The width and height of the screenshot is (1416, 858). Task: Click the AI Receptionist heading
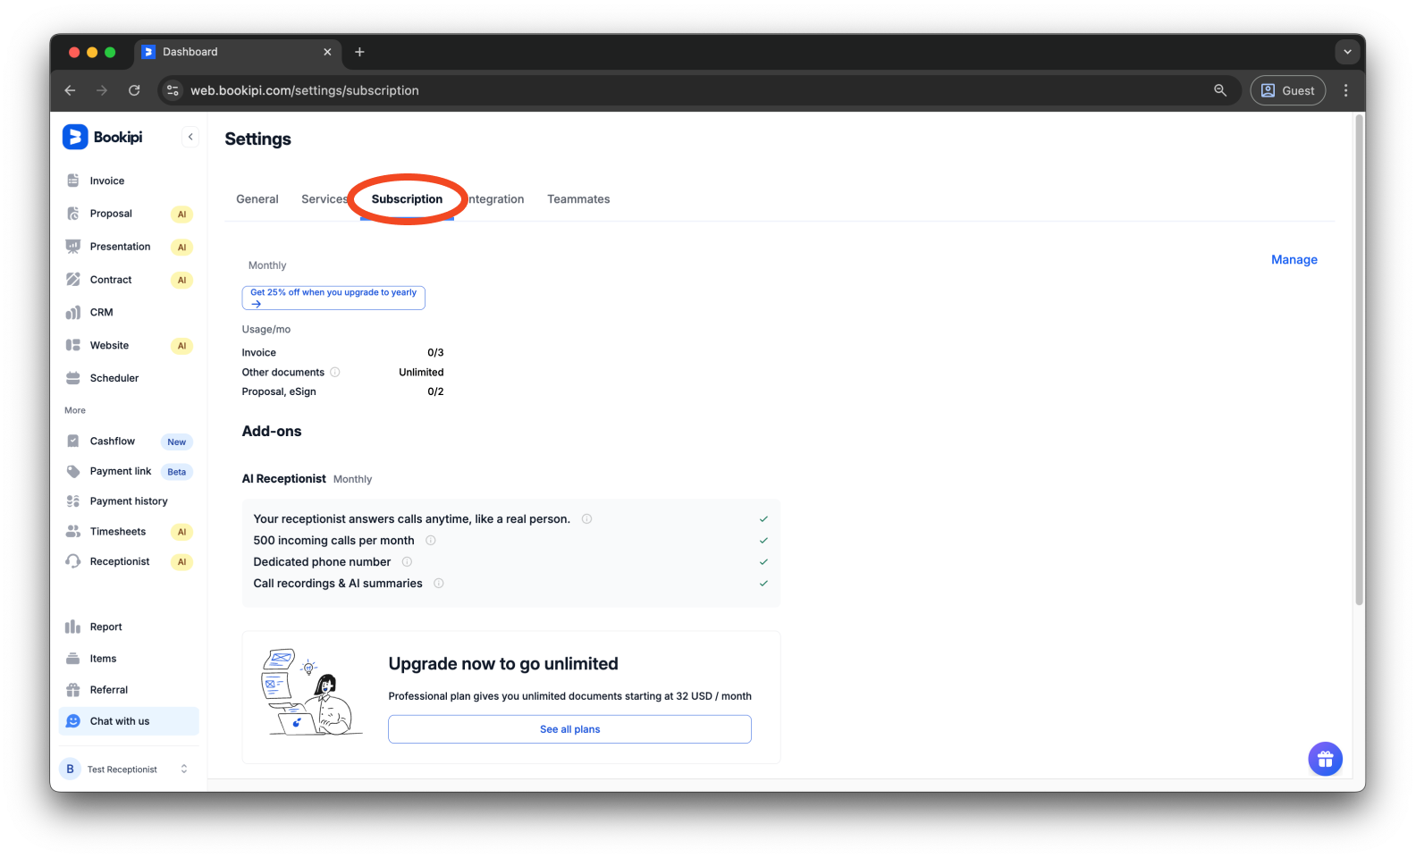click(284, 479)
